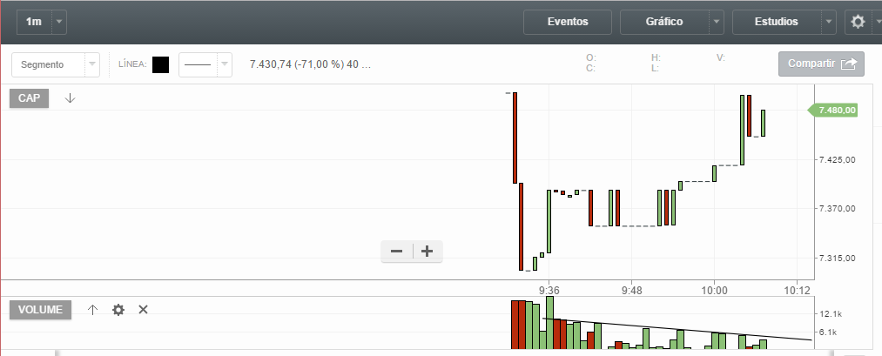Screen dimensions: 882x356
Task: Open the 1m interval selector
Action: click(x=34, y=22)
